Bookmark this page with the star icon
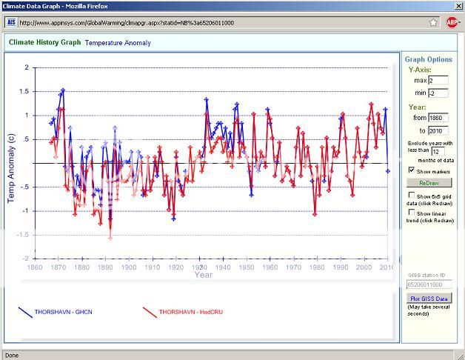The image size is (465, 360). point(433,22)
